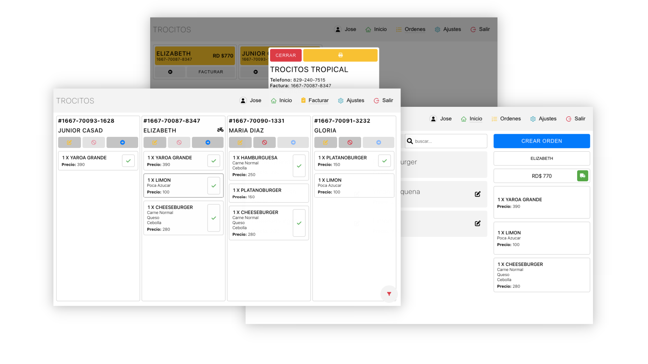Screen dimensions: 648x364
Task: Click Salir in right window navbar
Action: [x=575, y=119]
